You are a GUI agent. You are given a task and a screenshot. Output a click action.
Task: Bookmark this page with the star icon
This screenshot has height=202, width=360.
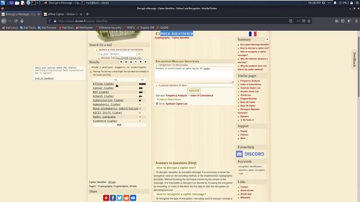pyautogui.click(x=309, y=21)
